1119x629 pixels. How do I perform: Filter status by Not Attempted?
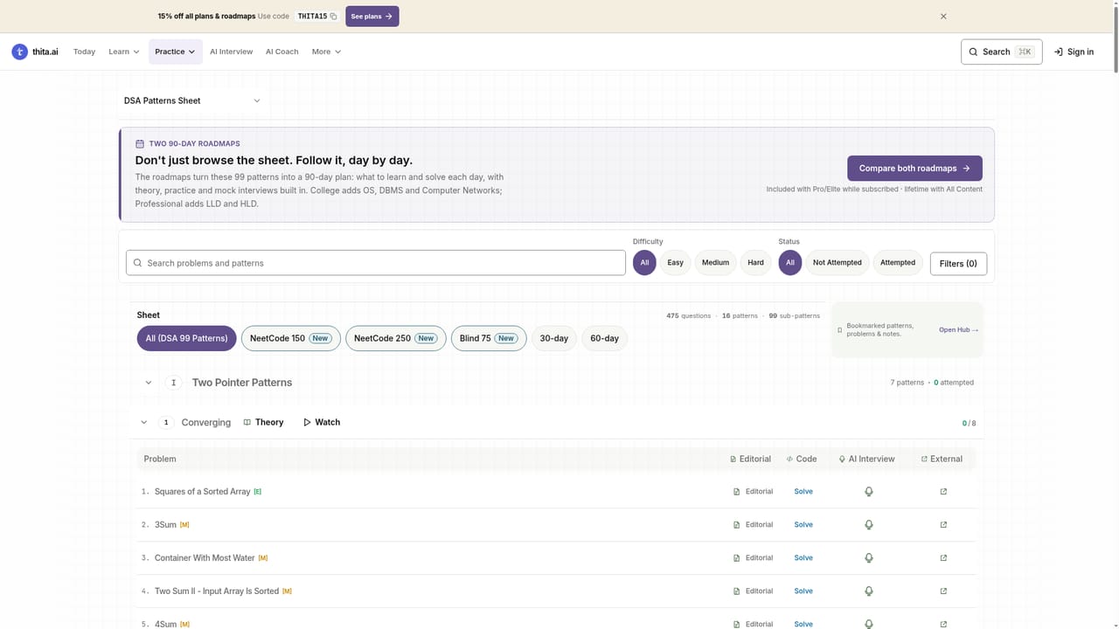pos(838,263)
